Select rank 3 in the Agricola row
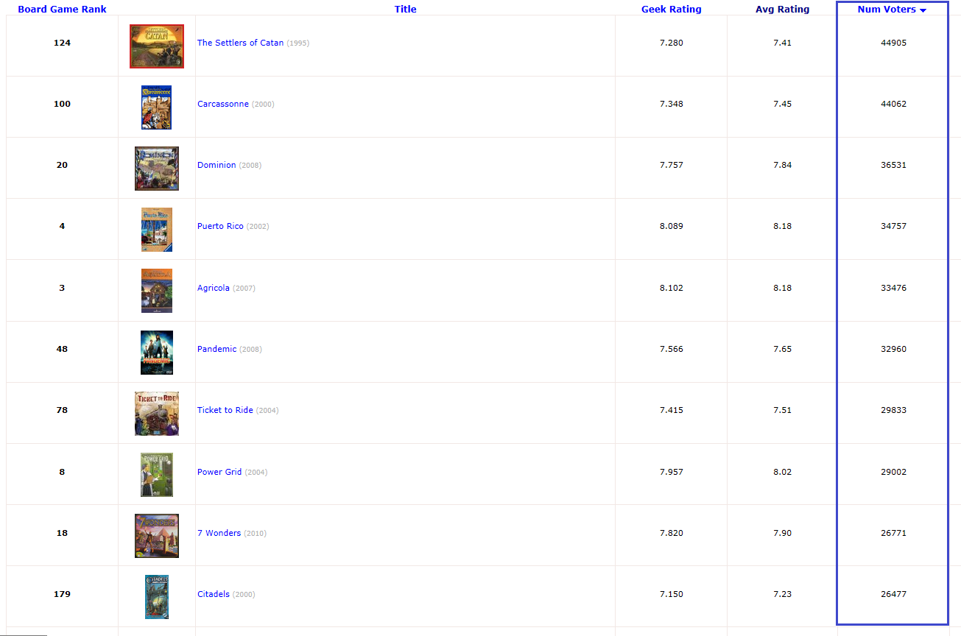961x636 pixels. point(62,288)
